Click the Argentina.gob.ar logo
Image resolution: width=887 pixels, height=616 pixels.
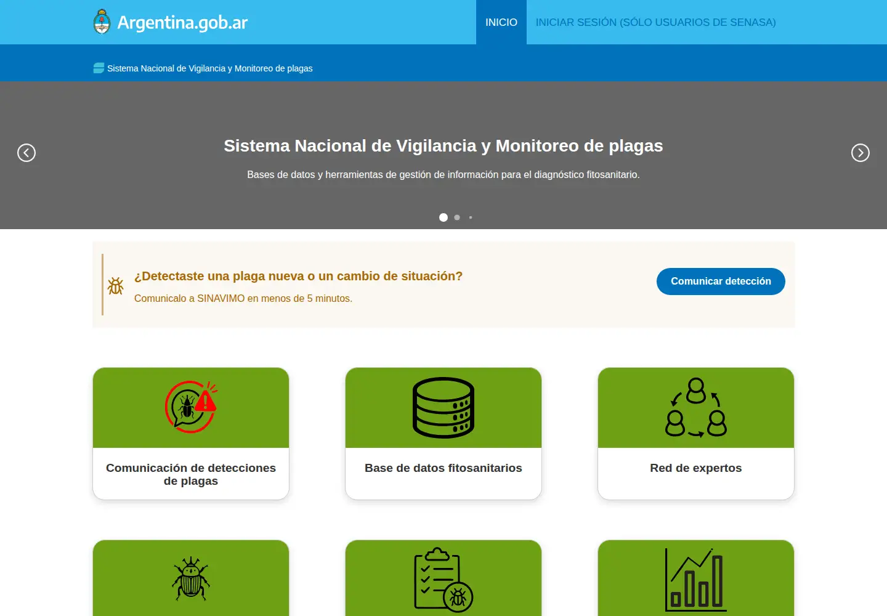170,22
